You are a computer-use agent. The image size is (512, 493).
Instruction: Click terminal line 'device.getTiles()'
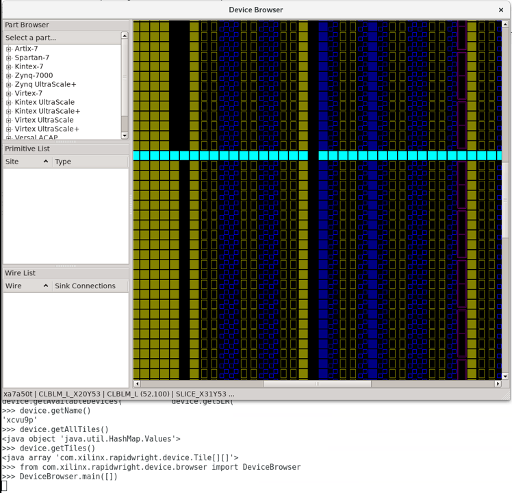coord(57,448)
